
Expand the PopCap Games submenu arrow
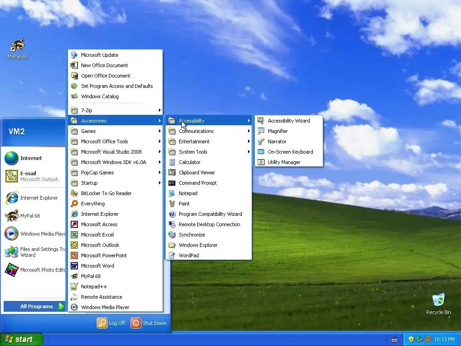coord(160,173)
